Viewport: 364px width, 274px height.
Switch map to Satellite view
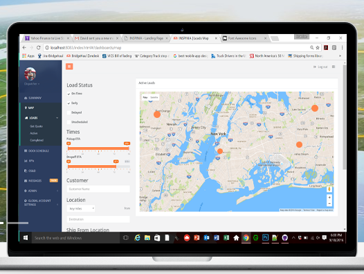154,97
